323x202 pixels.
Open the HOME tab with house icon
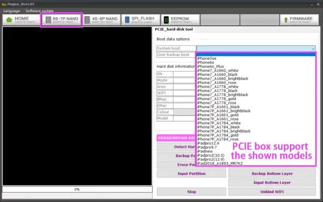(x=21, y=20)
